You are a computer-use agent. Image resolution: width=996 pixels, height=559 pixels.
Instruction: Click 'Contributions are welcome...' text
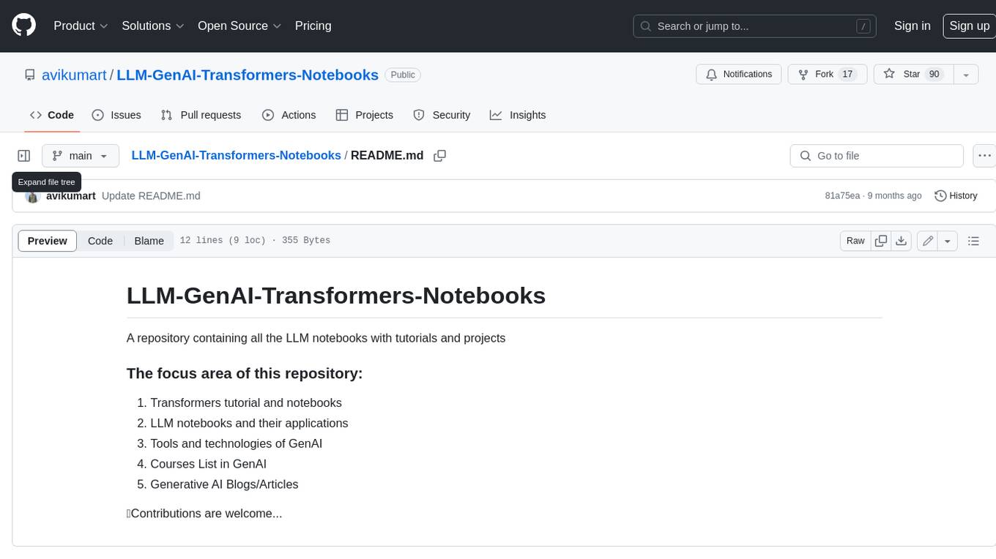206,514
